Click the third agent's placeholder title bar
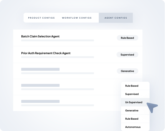 click(x=40, y=69)
